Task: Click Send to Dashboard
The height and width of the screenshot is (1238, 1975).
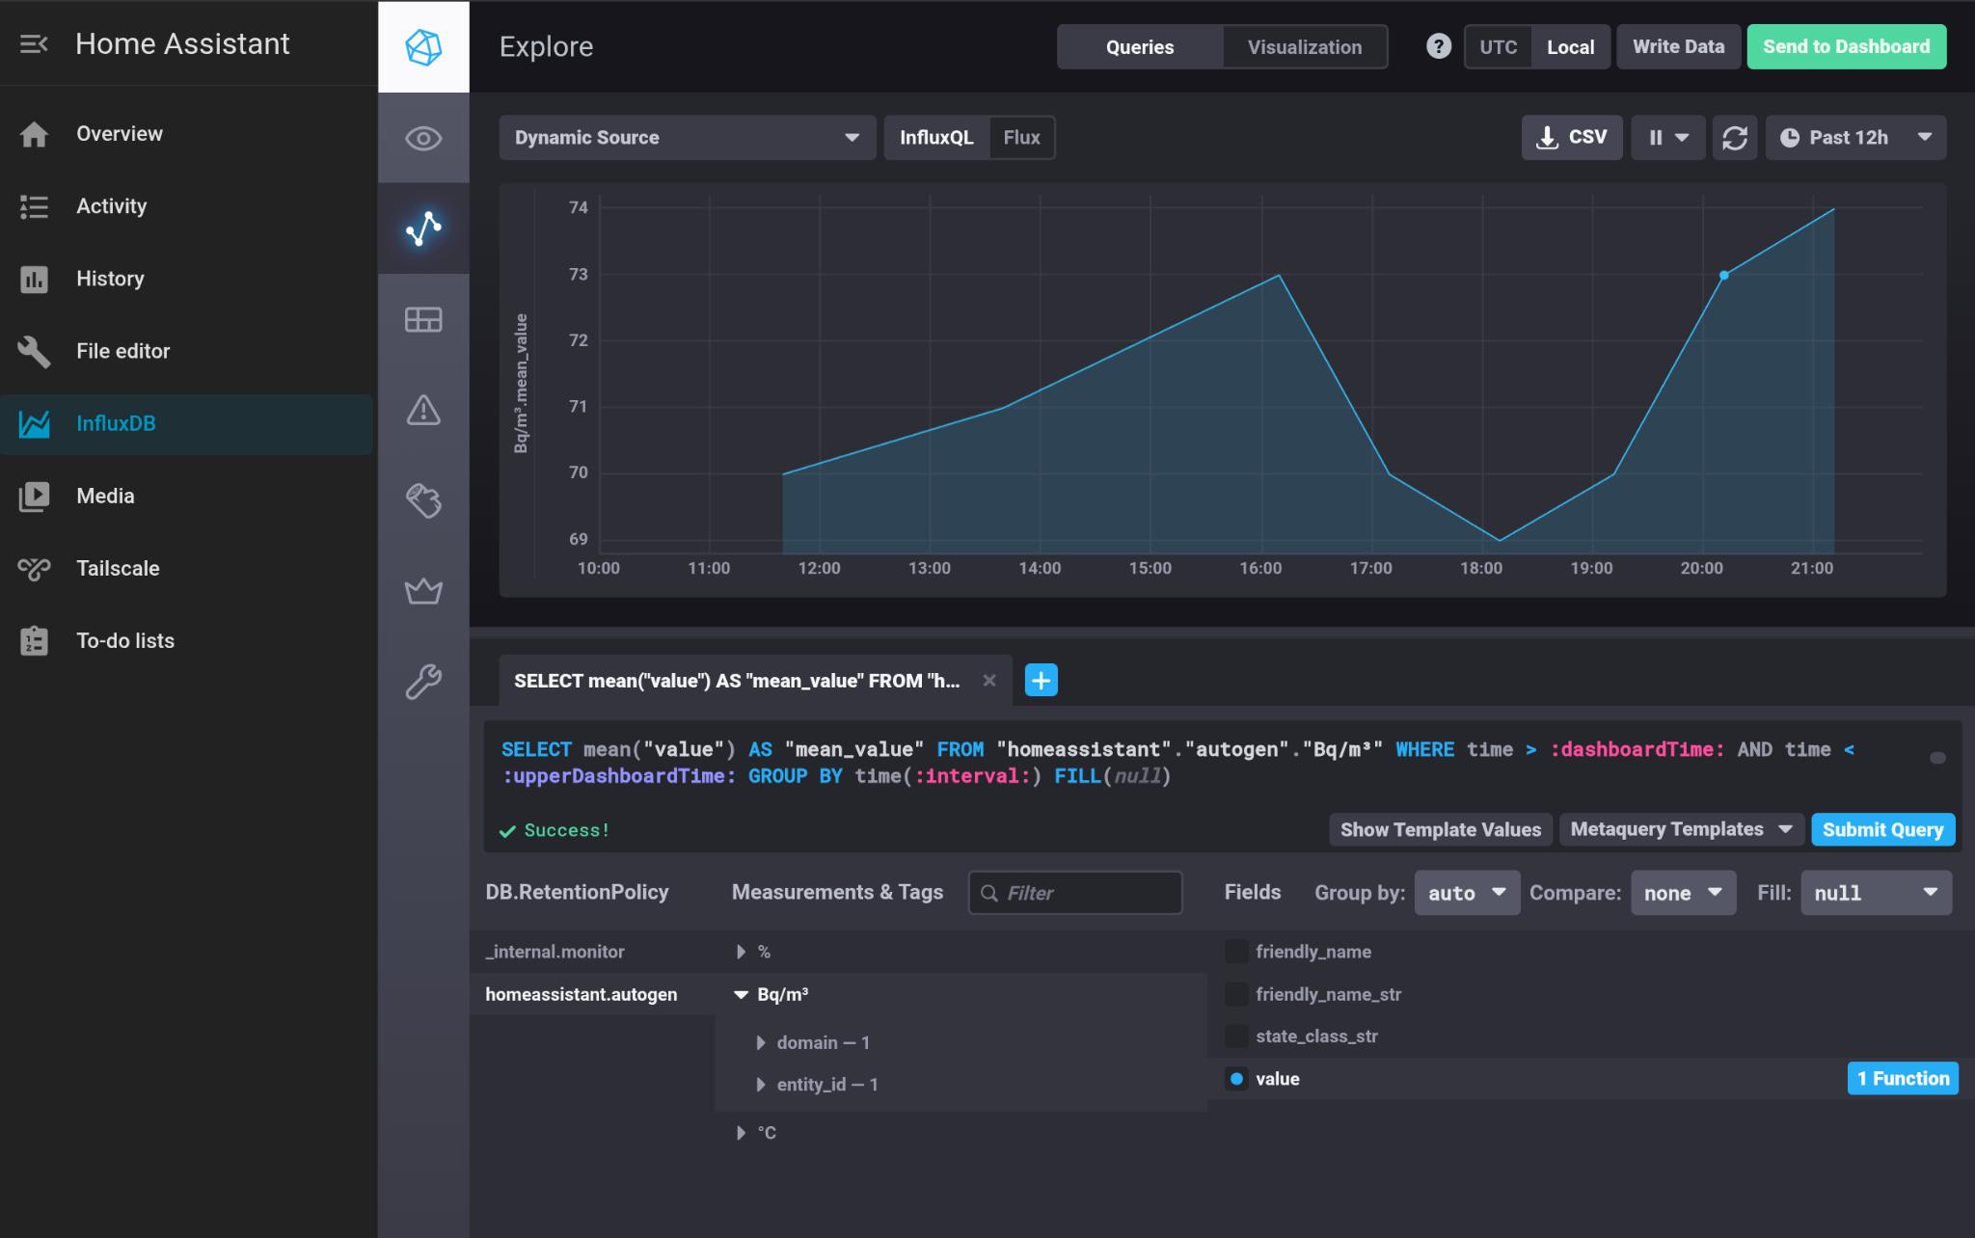Action: [1846, 46]
